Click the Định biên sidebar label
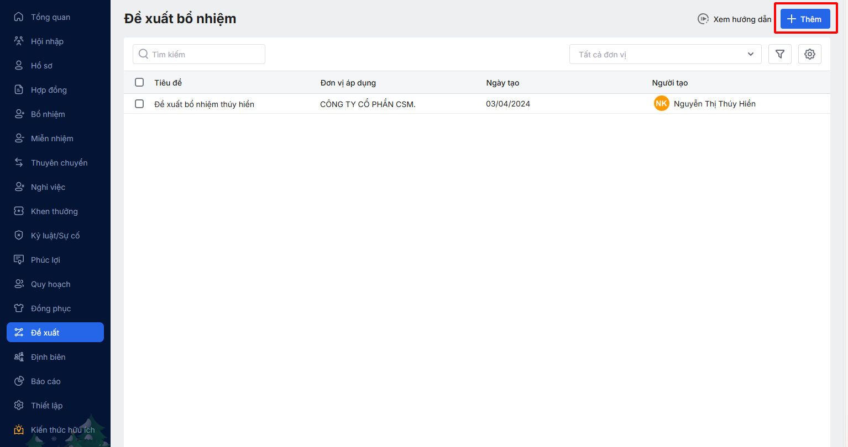This screenshot has width=848, height=447. point(48,357)
